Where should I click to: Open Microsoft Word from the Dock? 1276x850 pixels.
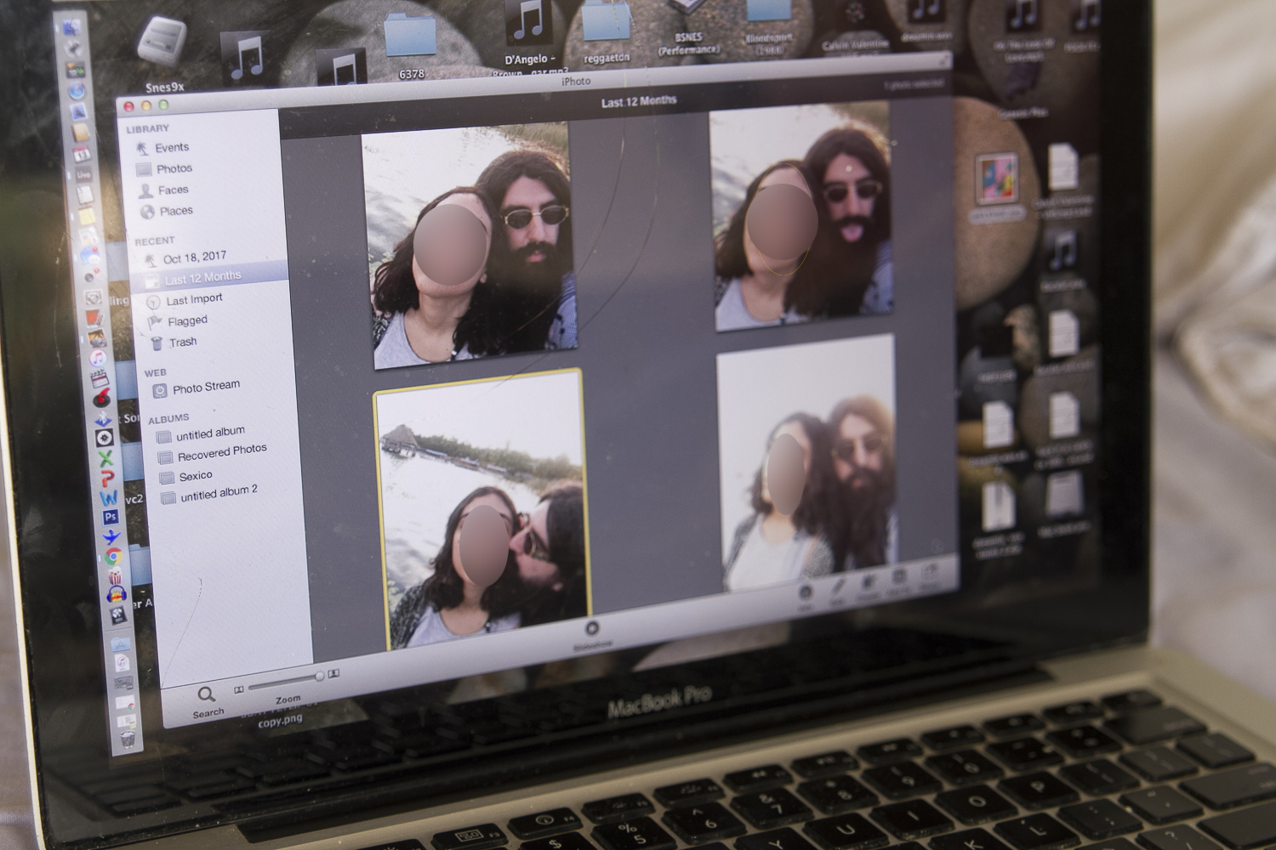coord(109,498)
